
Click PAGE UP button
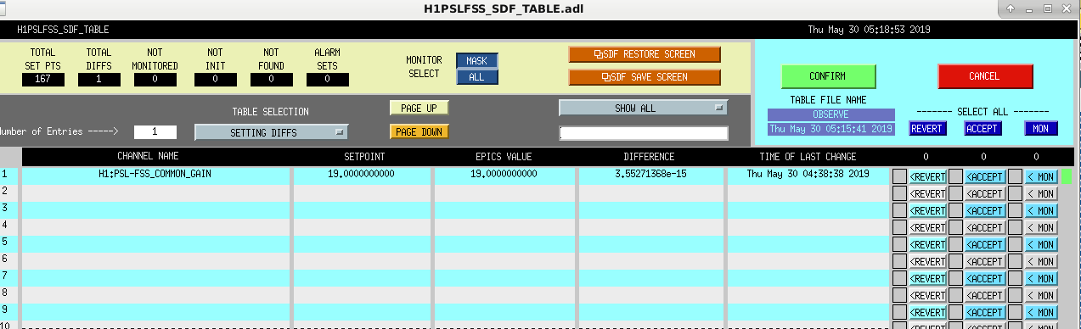coord(419,109)
